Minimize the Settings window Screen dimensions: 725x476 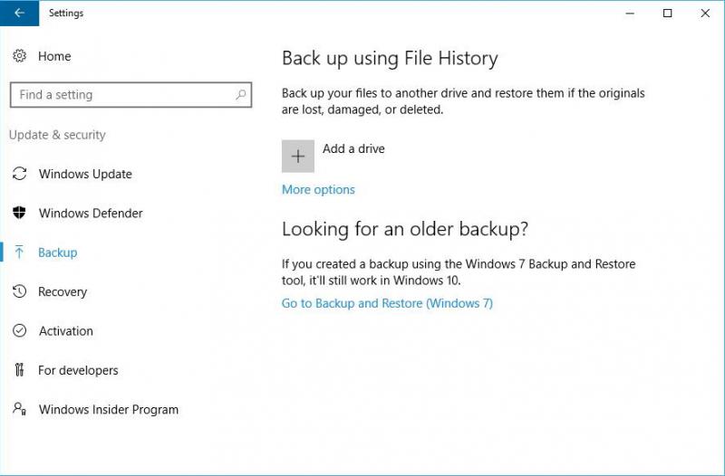click(630, 13)
